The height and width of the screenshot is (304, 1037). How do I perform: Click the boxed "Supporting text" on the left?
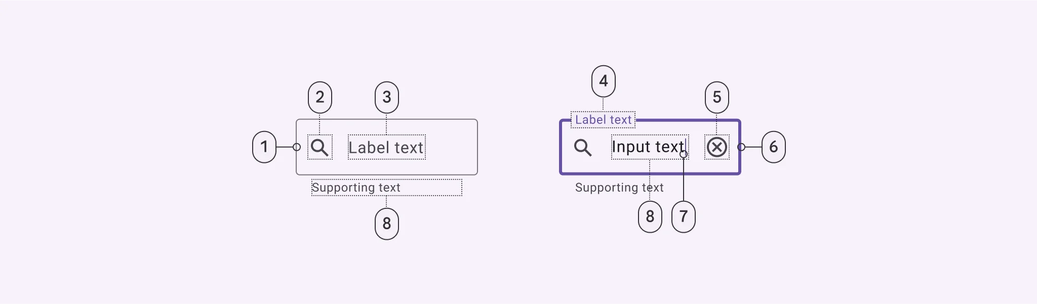click(356, 188)
